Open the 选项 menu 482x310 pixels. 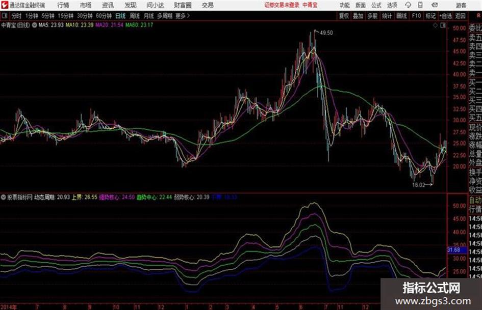pyautogui.click(x=392, y=5)
